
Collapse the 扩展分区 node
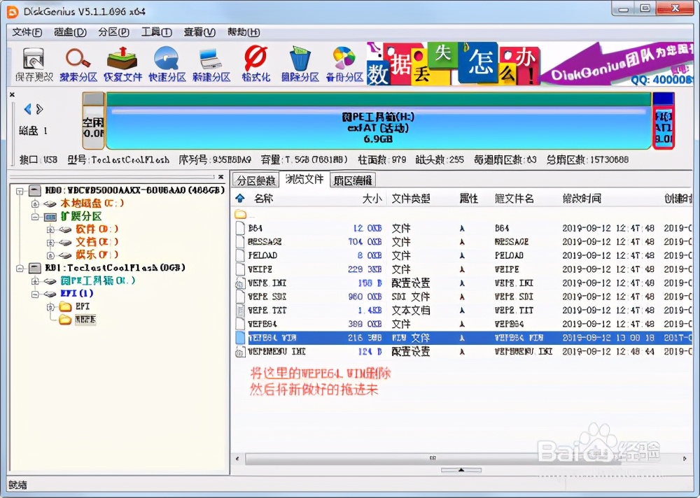tap(34, 217)
